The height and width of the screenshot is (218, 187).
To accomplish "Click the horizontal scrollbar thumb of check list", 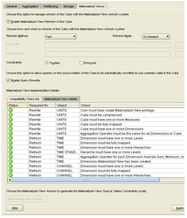I will coord(85,180).
